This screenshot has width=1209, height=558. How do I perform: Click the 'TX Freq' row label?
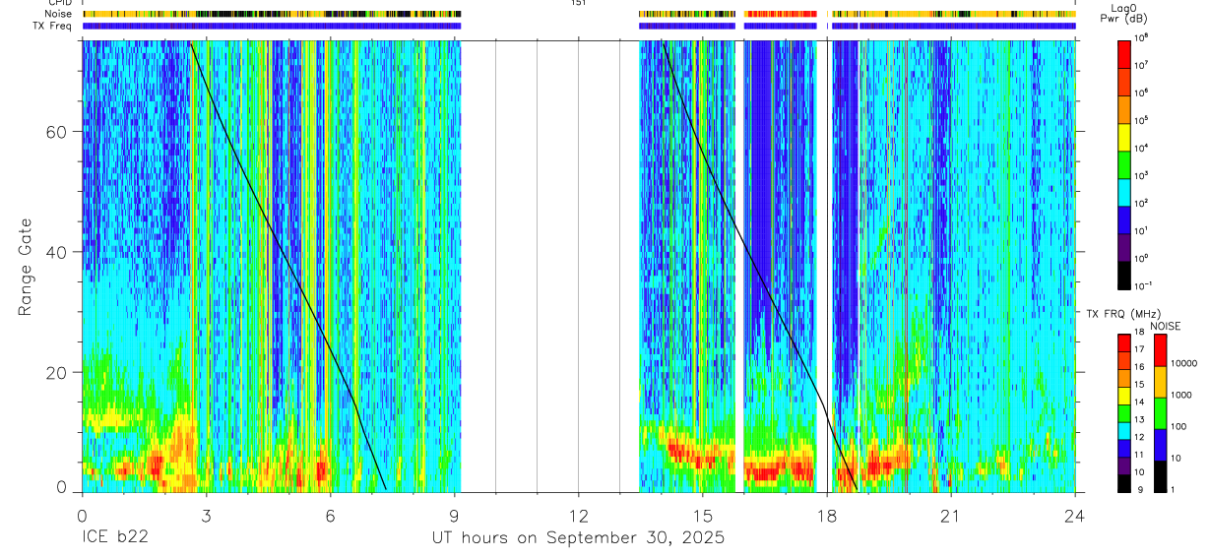[51, 26]
